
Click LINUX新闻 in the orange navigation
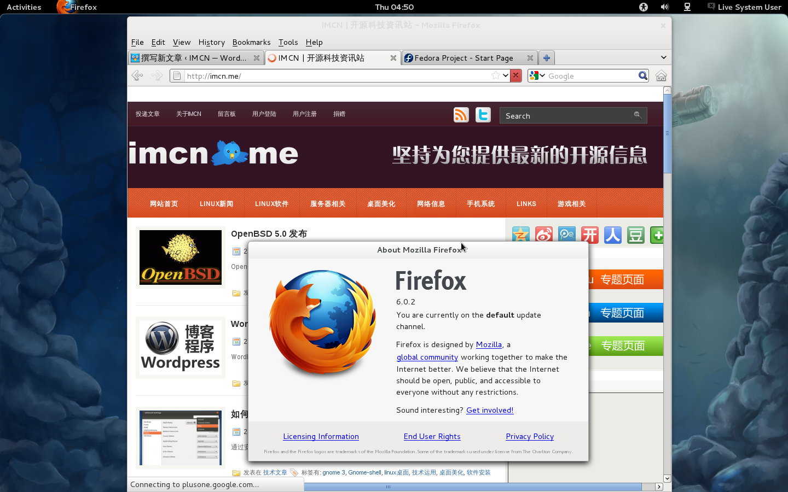(x=216, y=203)
